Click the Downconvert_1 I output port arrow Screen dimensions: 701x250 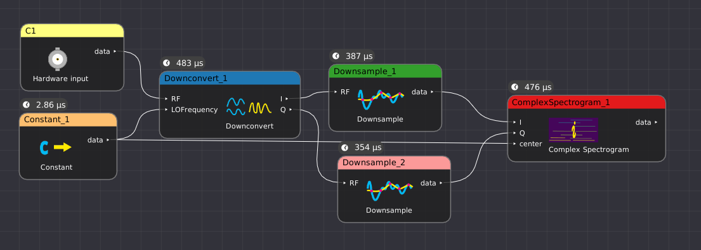click(x=287, y=99)
